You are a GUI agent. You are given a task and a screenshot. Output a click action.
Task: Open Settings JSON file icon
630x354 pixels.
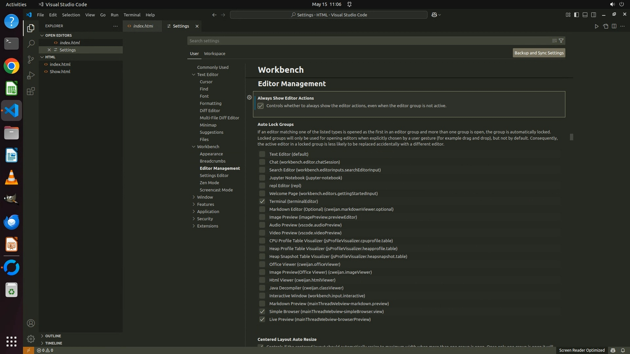pos(605,26)
